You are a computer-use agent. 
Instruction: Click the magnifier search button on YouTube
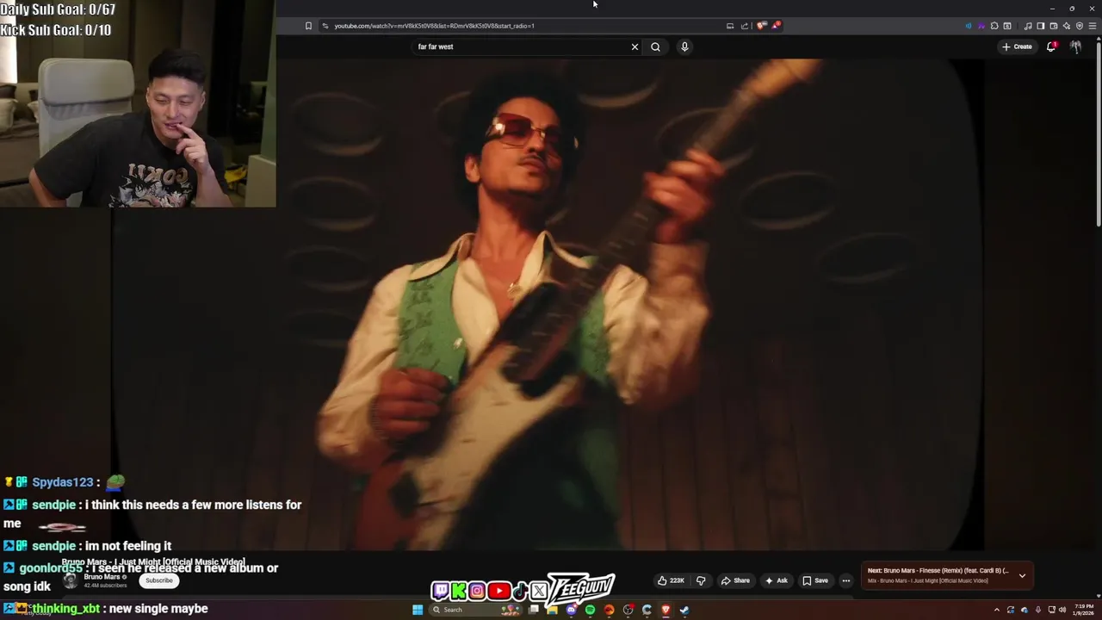655,46
